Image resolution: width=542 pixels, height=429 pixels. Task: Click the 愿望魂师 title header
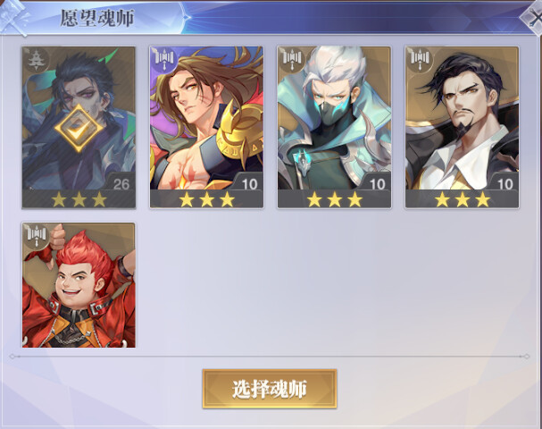click(97, 18)
